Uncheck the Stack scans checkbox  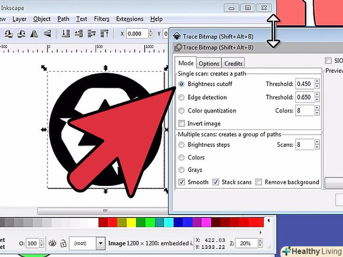coord(216,182)
